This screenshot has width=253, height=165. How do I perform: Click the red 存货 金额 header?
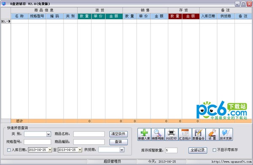pos(191,16)
